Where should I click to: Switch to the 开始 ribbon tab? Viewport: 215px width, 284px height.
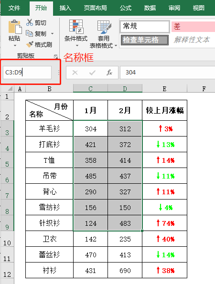coord(41,8)
